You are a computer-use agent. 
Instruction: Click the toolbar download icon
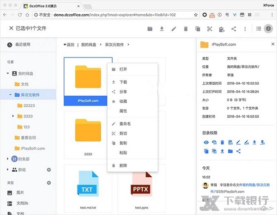click(162, 29)
